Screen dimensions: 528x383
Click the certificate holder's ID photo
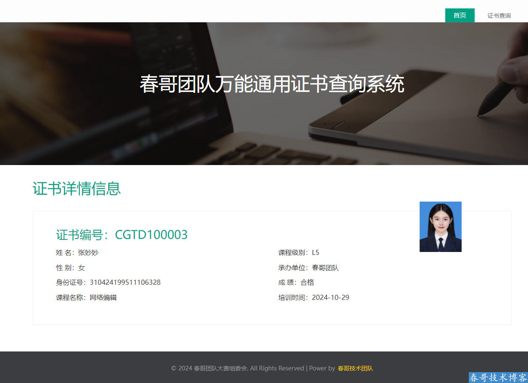pos(440,227)
